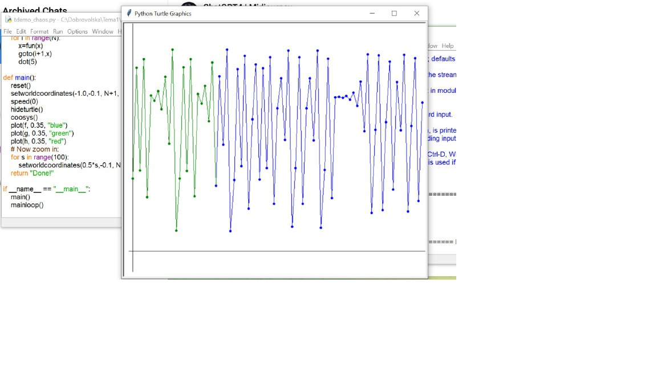Open the Options menu in IDLE editor

point(78,31)
